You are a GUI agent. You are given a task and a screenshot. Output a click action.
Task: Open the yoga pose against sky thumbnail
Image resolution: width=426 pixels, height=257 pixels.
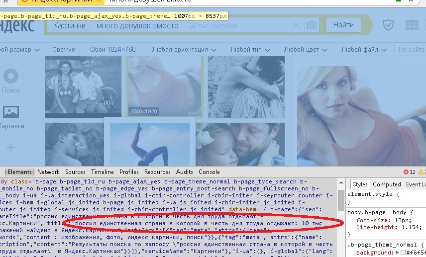(150, 144)
